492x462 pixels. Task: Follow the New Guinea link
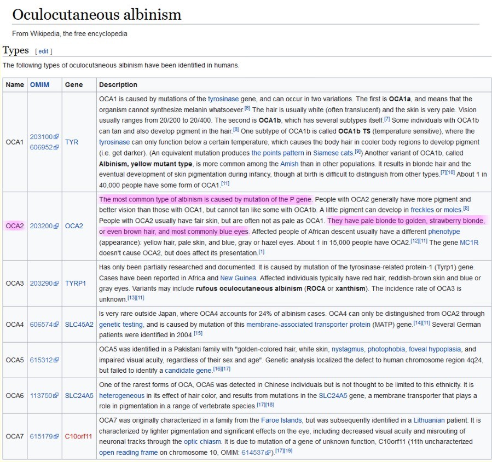pyautogui.click(x=235, y=278)
